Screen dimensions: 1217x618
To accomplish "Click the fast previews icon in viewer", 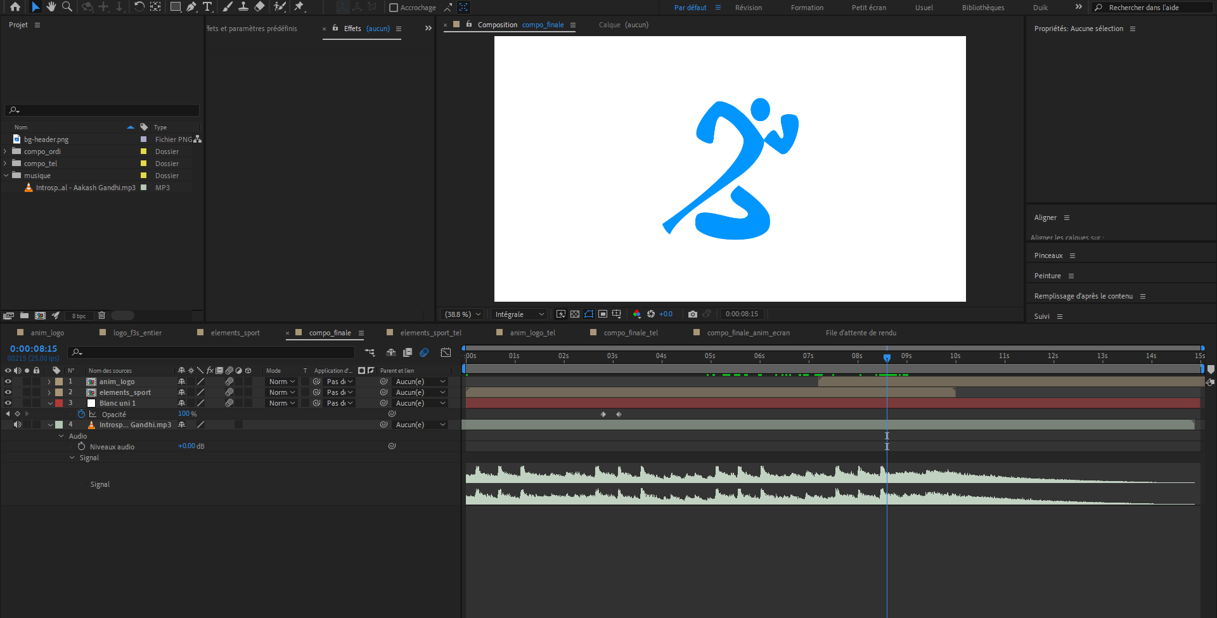I will tap(561, 314).
